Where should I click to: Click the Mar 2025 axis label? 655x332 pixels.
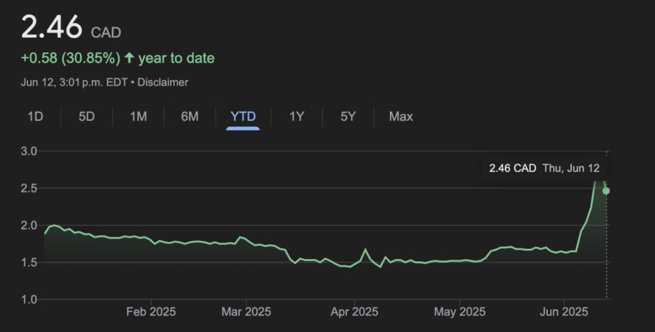[x=246, y=312]
